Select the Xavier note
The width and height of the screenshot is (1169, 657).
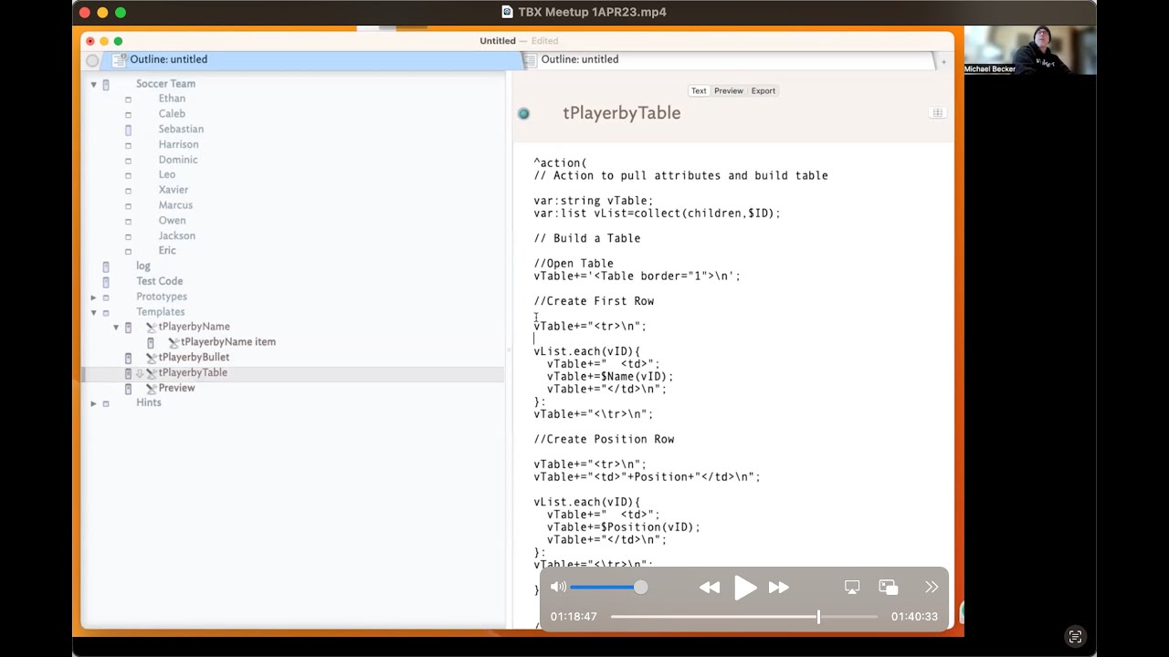174,190
